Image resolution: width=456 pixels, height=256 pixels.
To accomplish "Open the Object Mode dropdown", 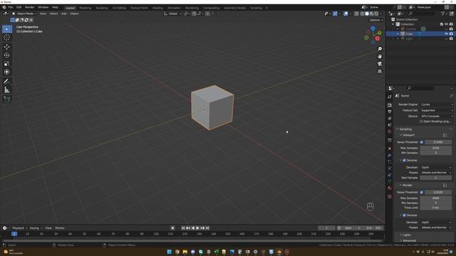I will coord(24,14).
